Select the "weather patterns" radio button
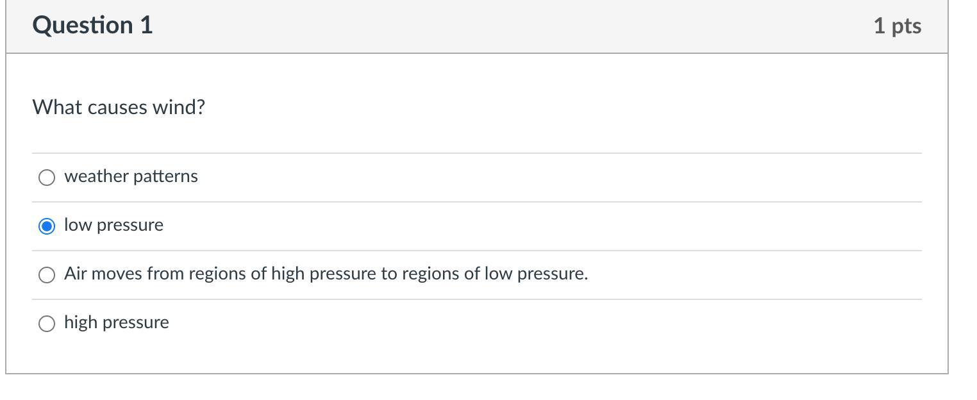The image size is (977, 400). [x=47, y=178]
